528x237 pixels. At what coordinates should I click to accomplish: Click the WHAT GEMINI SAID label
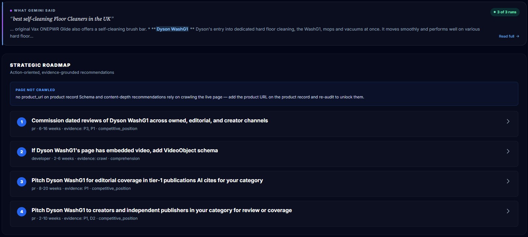(35, 11)
